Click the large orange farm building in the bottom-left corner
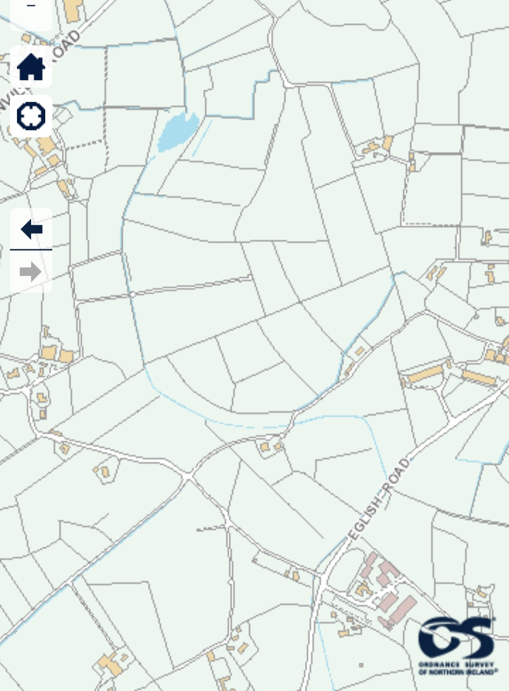509x691 pixels. (110, 664)
